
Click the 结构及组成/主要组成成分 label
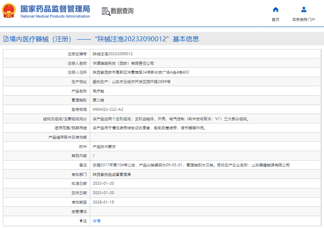pyautogui.click(x=65, y=119)
